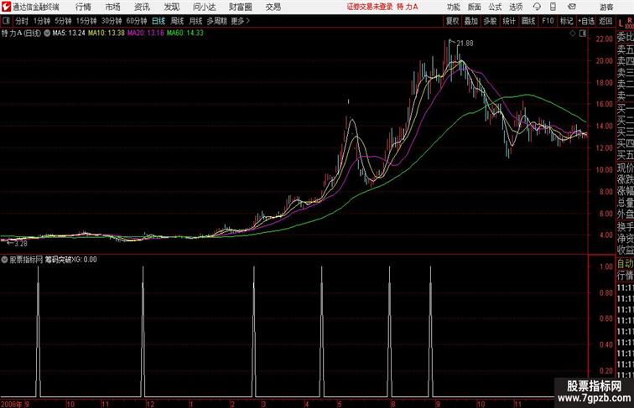Click the 股票指标网 indicator name label
The width and height of the screenshot is (634, 408).
tap(26, 260)
